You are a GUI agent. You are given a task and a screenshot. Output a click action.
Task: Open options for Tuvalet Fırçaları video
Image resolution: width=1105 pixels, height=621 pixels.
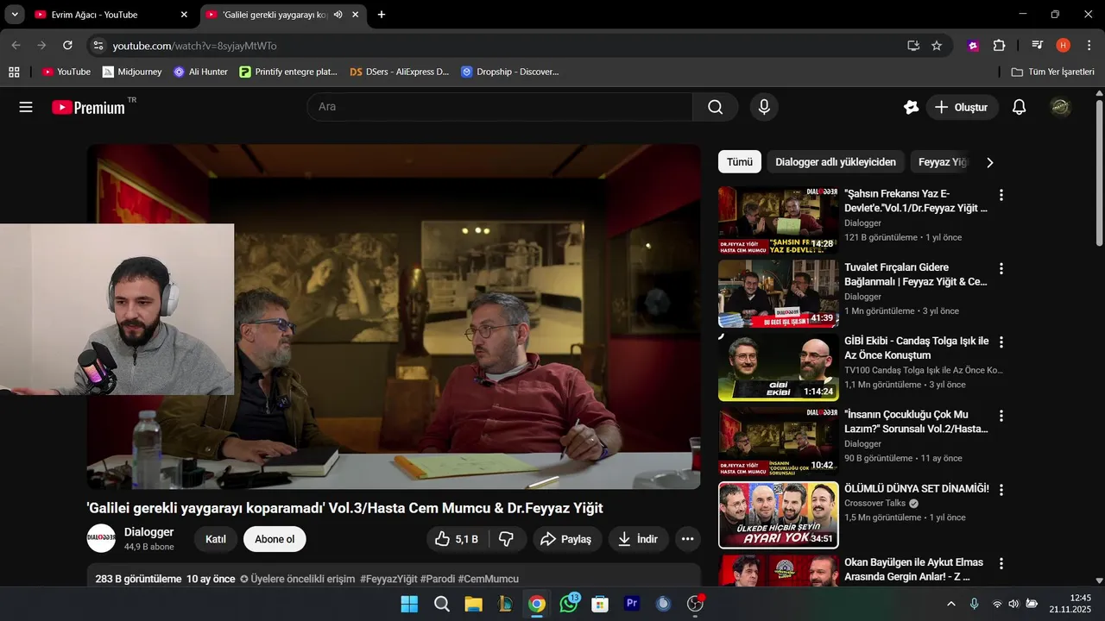(1001, 269)
